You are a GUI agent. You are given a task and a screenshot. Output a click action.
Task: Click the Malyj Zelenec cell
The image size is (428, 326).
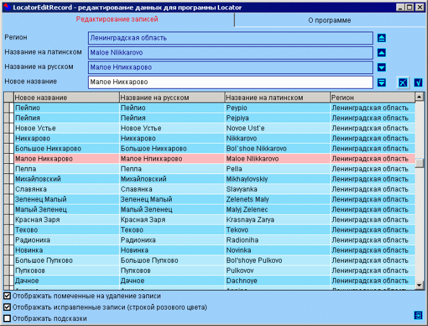point(277,210)
